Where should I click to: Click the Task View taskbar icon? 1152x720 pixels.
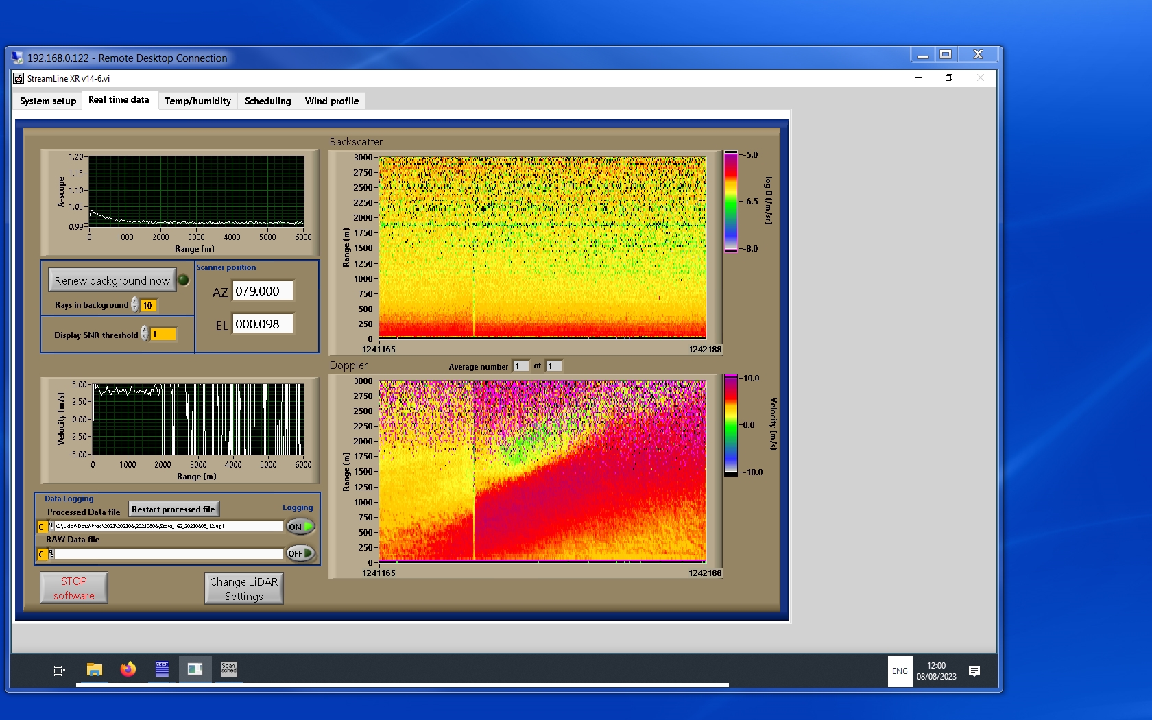(x=60, y=671)
